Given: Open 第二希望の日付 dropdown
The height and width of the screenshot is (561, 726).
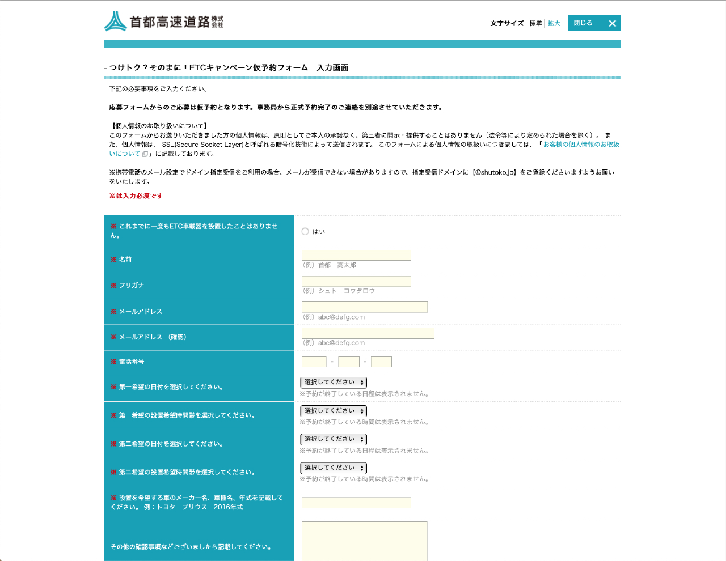Looking at the screenshot, I should tap(334, 439).
